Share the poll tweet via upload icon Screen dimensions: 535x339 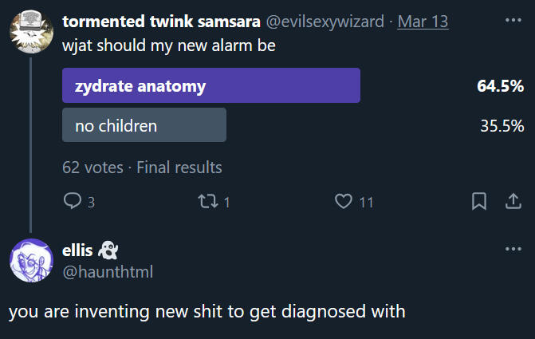point(512,202)
